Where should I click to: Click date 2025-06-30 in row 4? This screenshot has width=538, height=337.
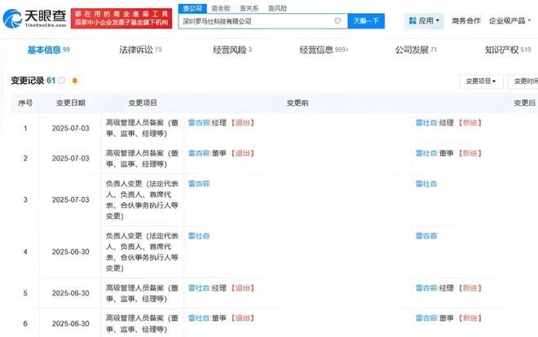[x=71, y=252]
